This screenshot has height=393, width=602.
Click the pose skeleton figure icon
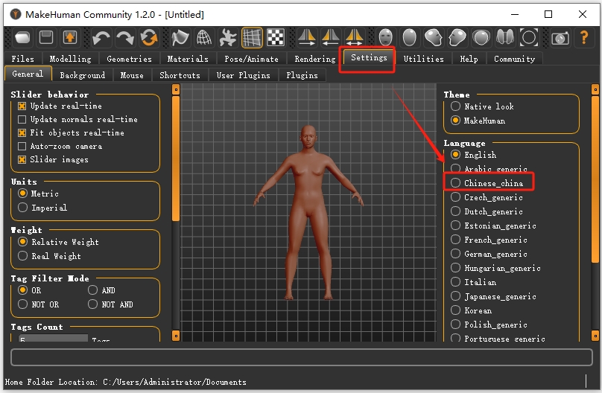[x=228, y=37]
